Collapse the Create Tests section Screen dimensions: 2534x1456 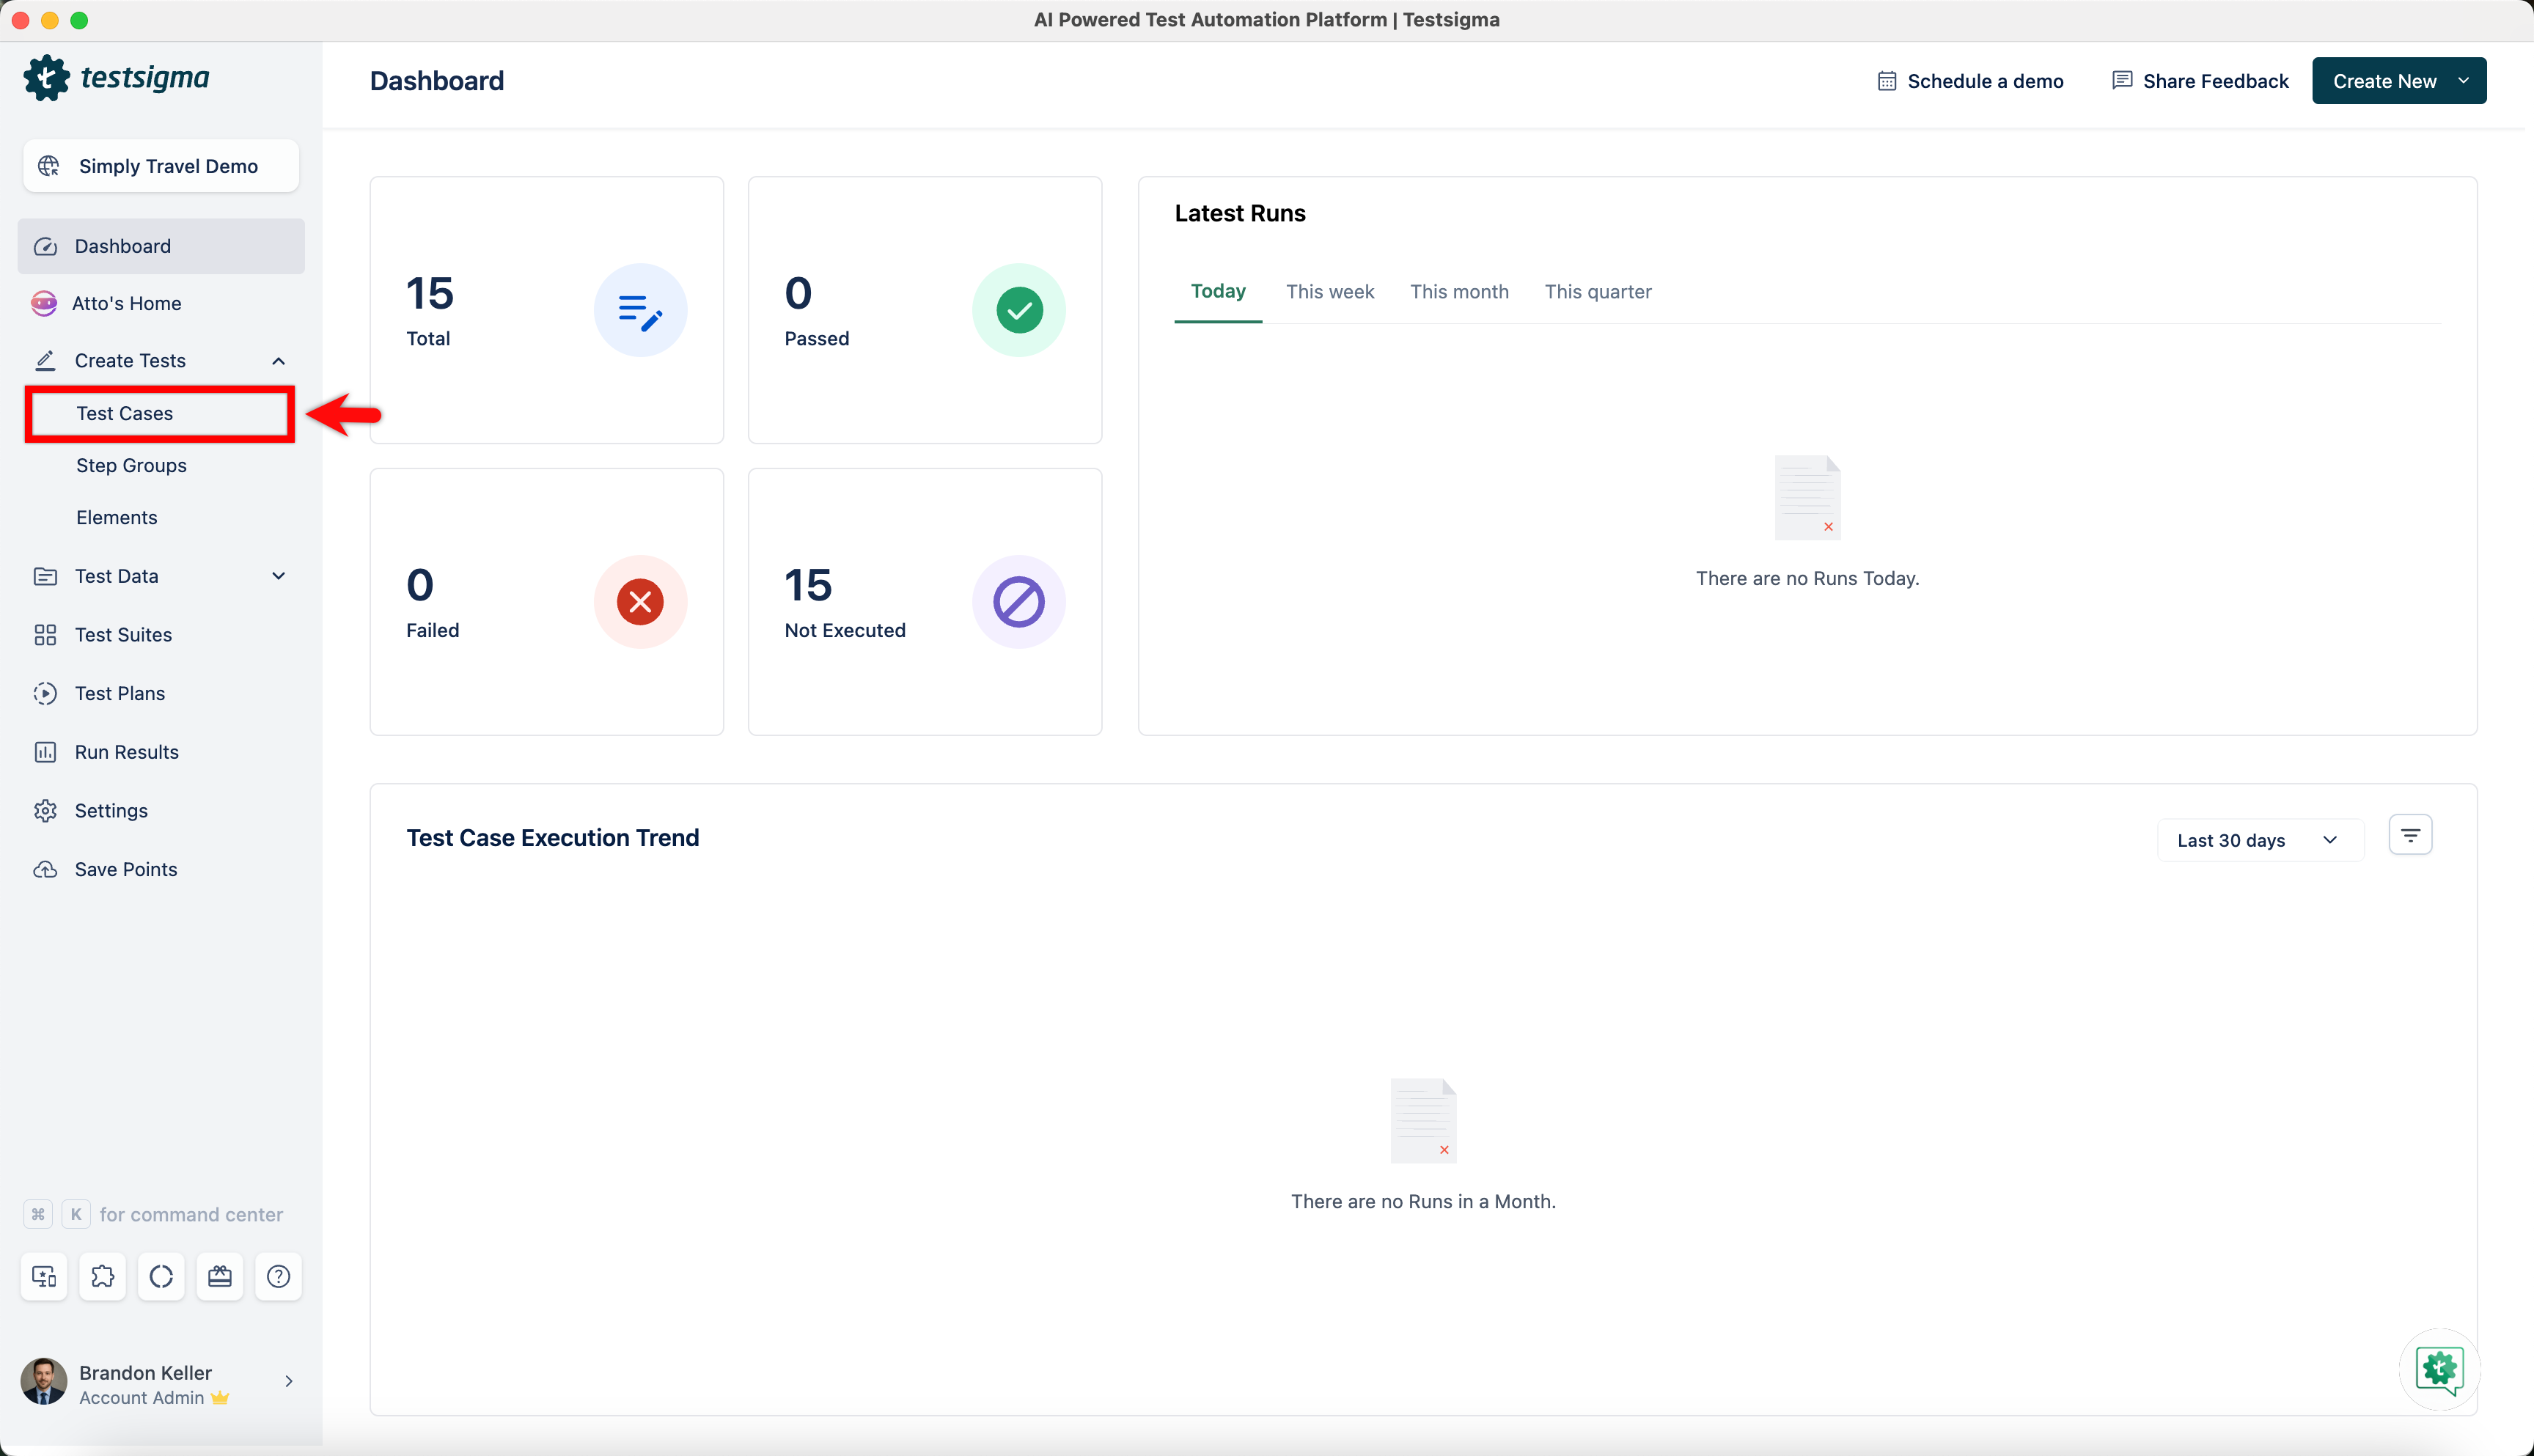(x=278, y=361)
